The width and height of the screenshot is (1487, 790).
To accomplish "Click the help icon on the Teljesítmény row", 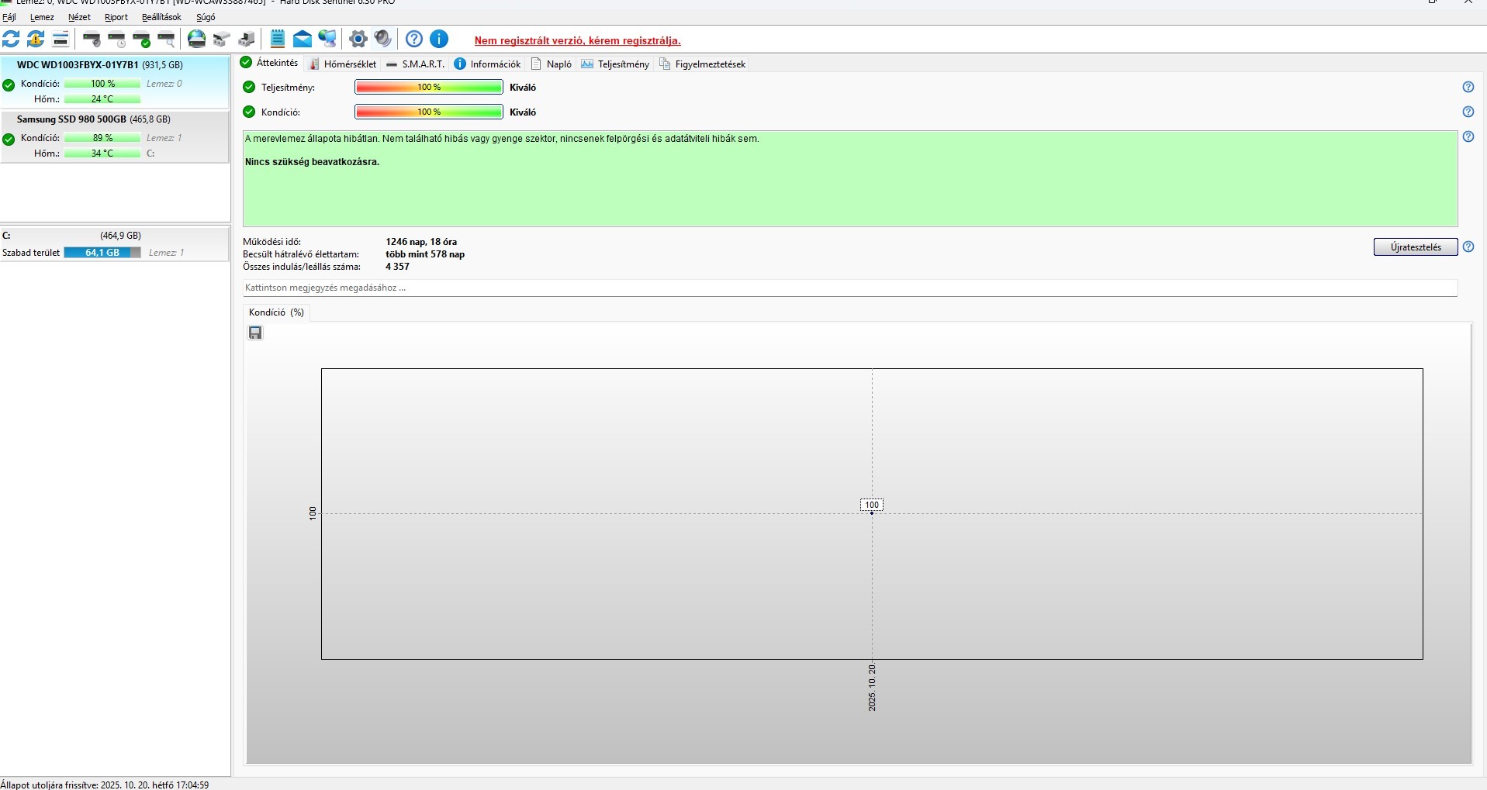I will (x=1468, y=88).
